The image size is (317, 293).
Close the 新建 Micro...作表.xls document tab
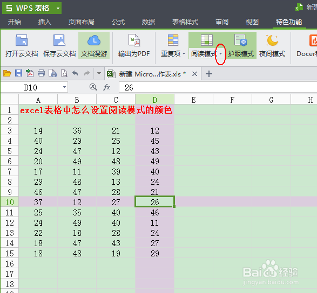(x=194, y=74)
